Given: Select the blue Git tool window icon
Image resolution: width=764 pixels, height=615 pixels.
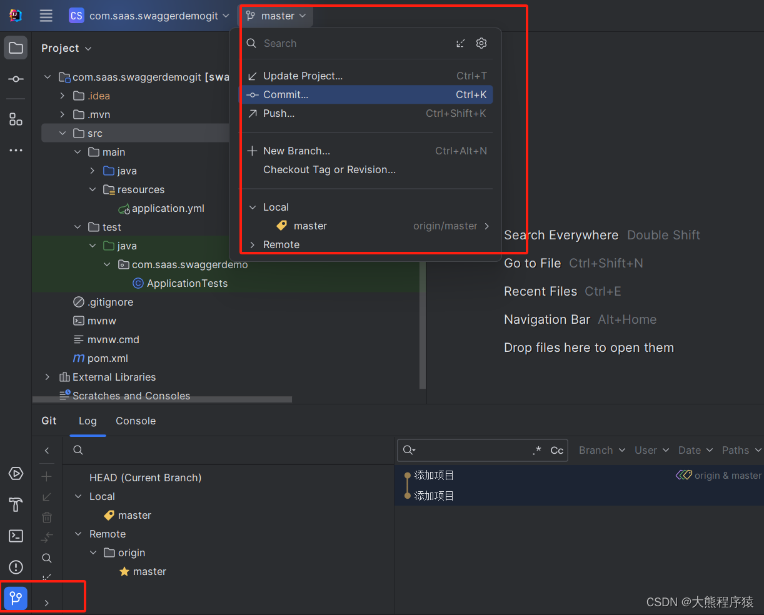Looking at the screenshot, I should (x=14, y=598).
